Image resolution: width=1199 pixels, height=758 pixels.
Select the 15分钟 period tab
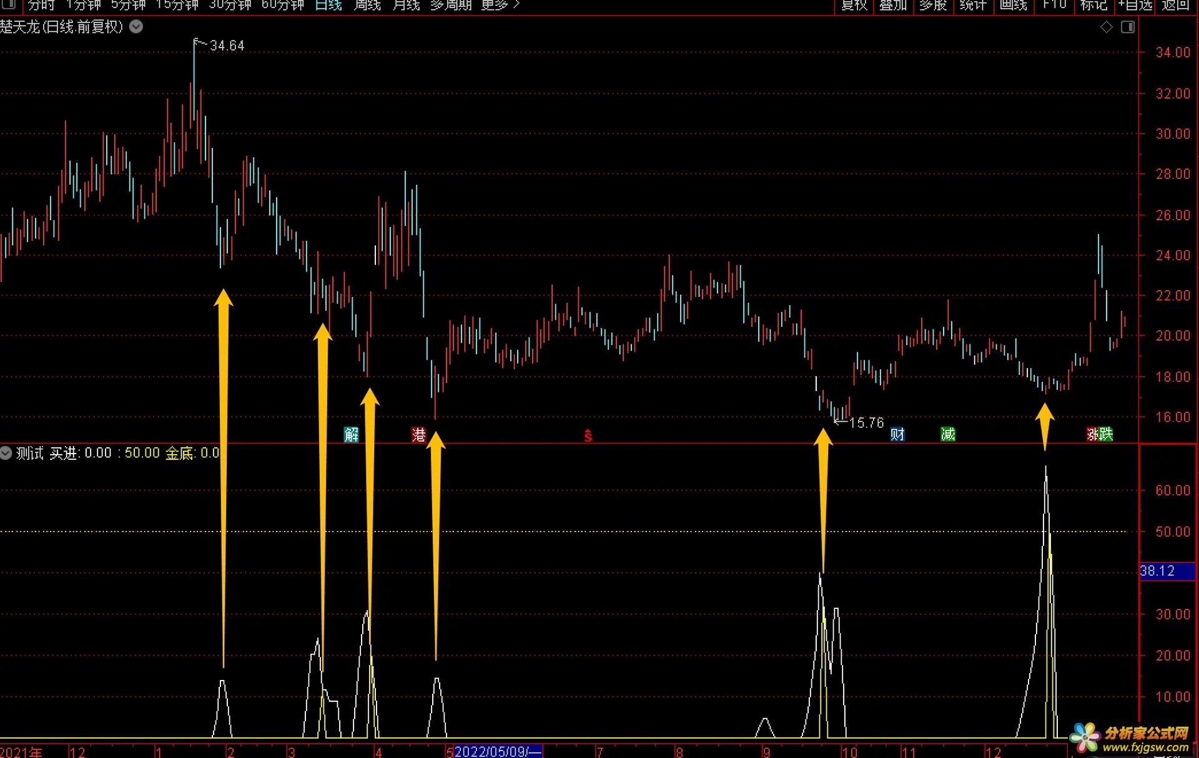click(177, 5)
